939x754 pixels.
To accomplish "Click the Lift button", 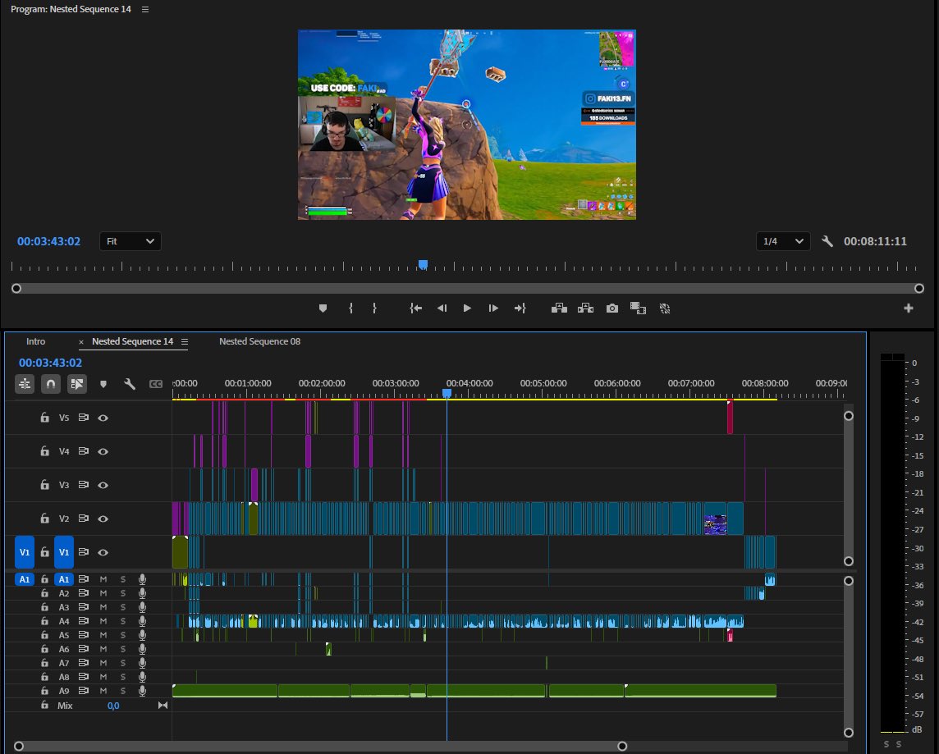I will tap(559, 308).
